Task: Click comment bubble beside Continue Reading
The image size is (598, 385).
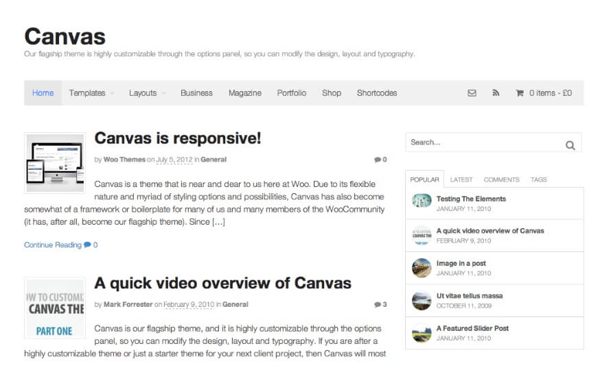Action: pyautogui.click(x=87, y=245)
